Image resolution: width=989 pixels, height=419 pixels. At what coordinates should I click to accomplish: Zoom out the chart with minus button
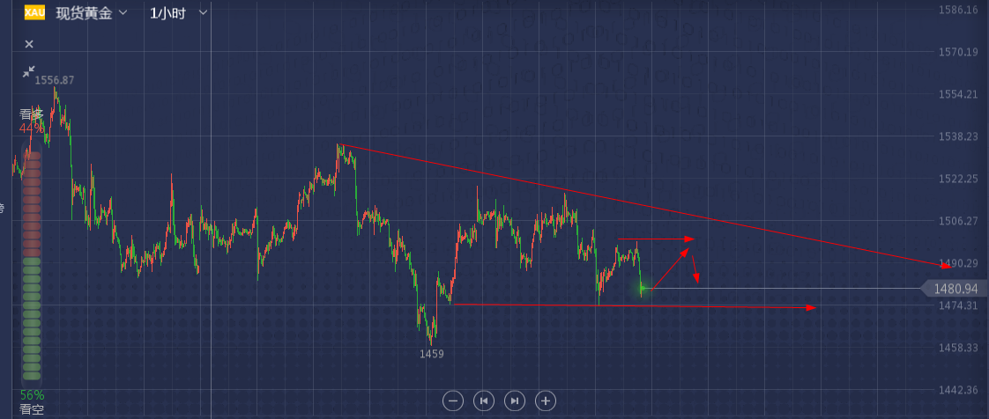[x=453, y=401]
